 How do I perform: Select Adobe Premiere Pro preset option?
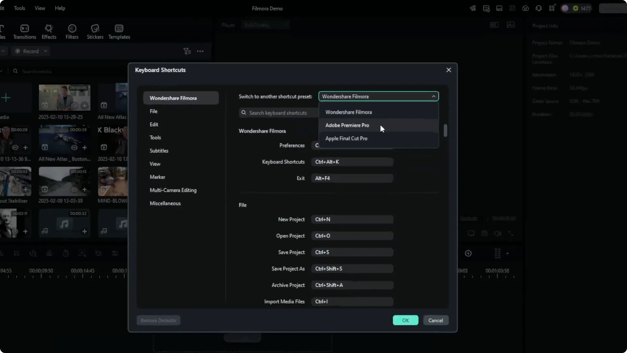pos(347,125)
